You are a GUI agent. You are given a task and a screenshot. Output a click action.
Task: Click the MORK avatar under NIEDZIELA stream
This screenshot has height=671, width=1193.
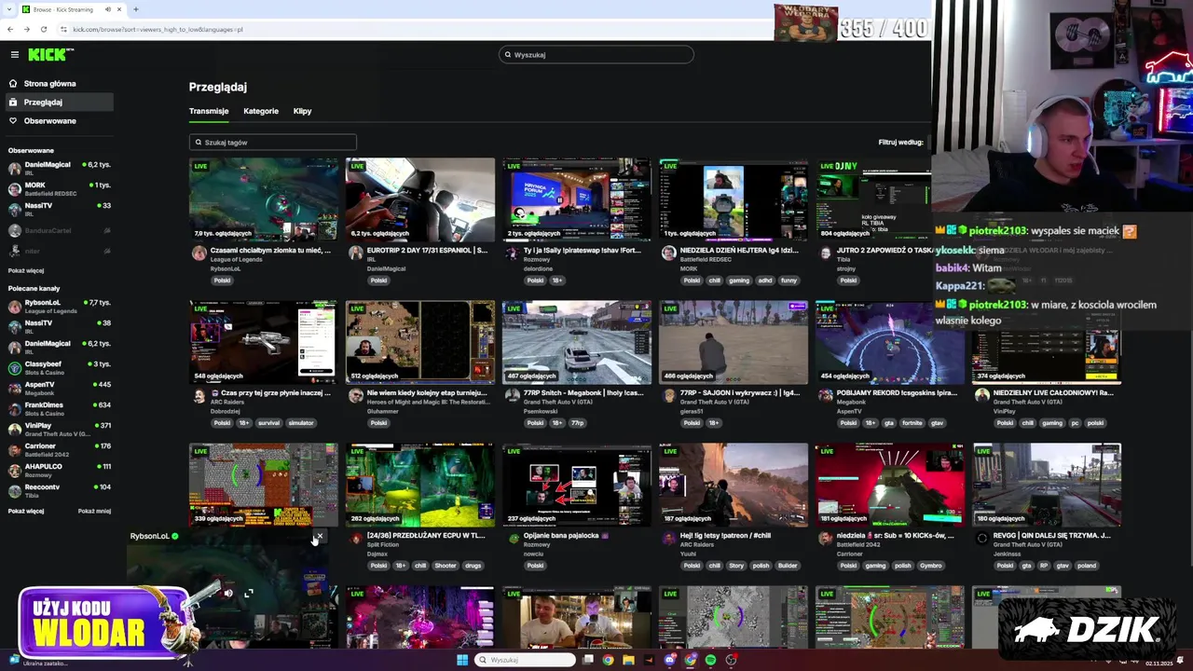click(x=668, y=253)
